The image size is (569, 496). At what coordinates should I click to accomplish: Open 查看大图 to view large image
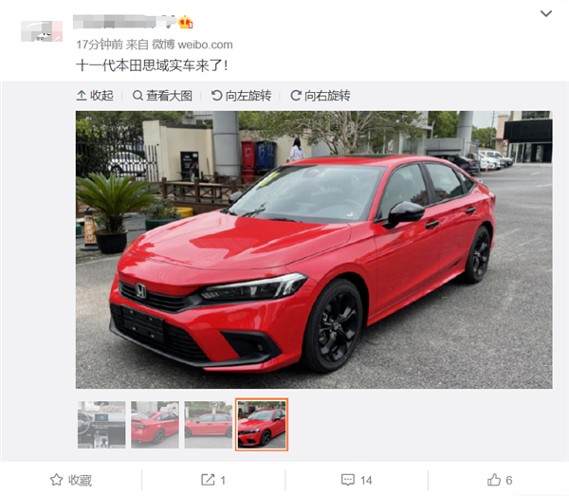click(x=162, y=96)
